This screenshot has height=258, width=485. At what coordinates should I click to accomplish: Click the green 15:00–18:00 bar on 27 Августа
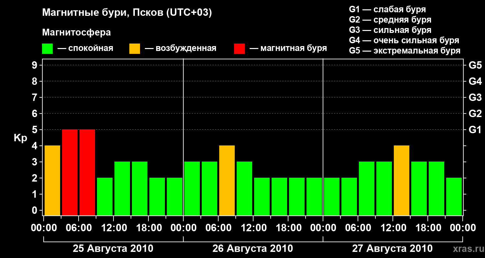tap(419, 188)
